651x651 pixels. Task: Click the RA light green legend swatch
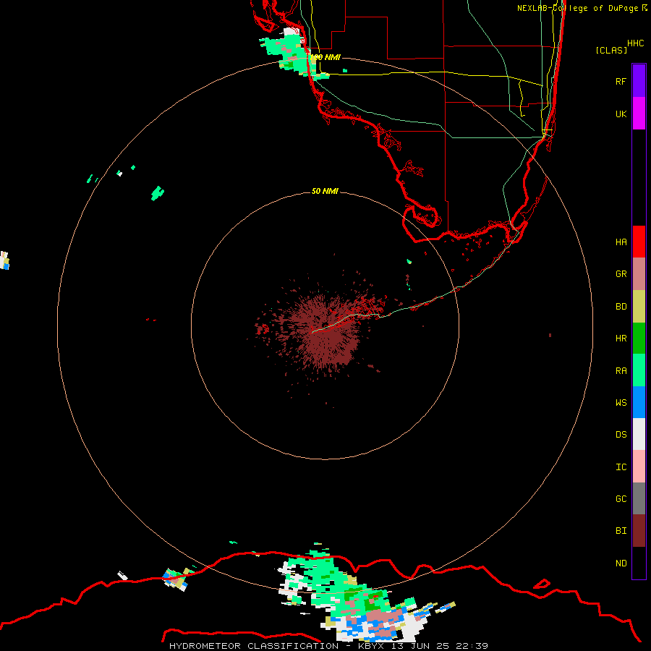pos(639,370)
